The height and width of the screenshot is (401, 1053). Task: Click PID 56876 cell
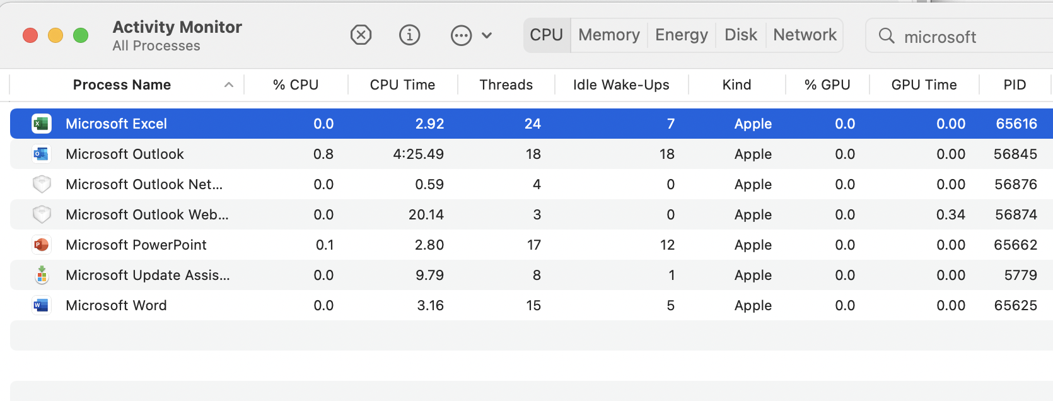click(1016, 184)
